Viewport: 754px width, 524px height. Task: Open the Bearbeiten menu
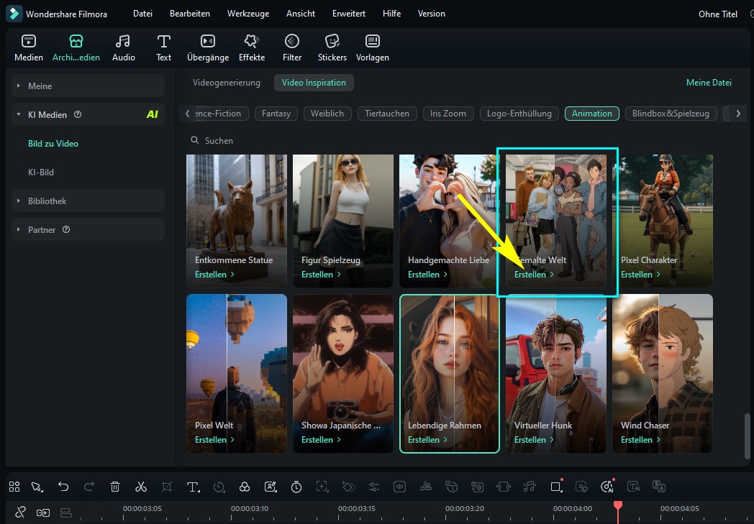tap(190, 14)
